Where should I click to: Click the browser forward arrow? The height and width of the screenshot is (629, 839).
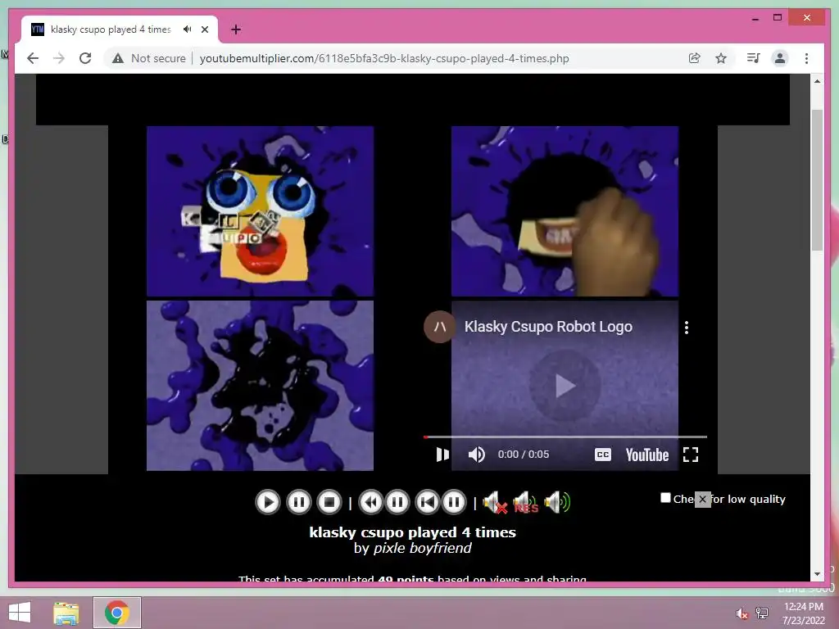(x=59, y=58)
